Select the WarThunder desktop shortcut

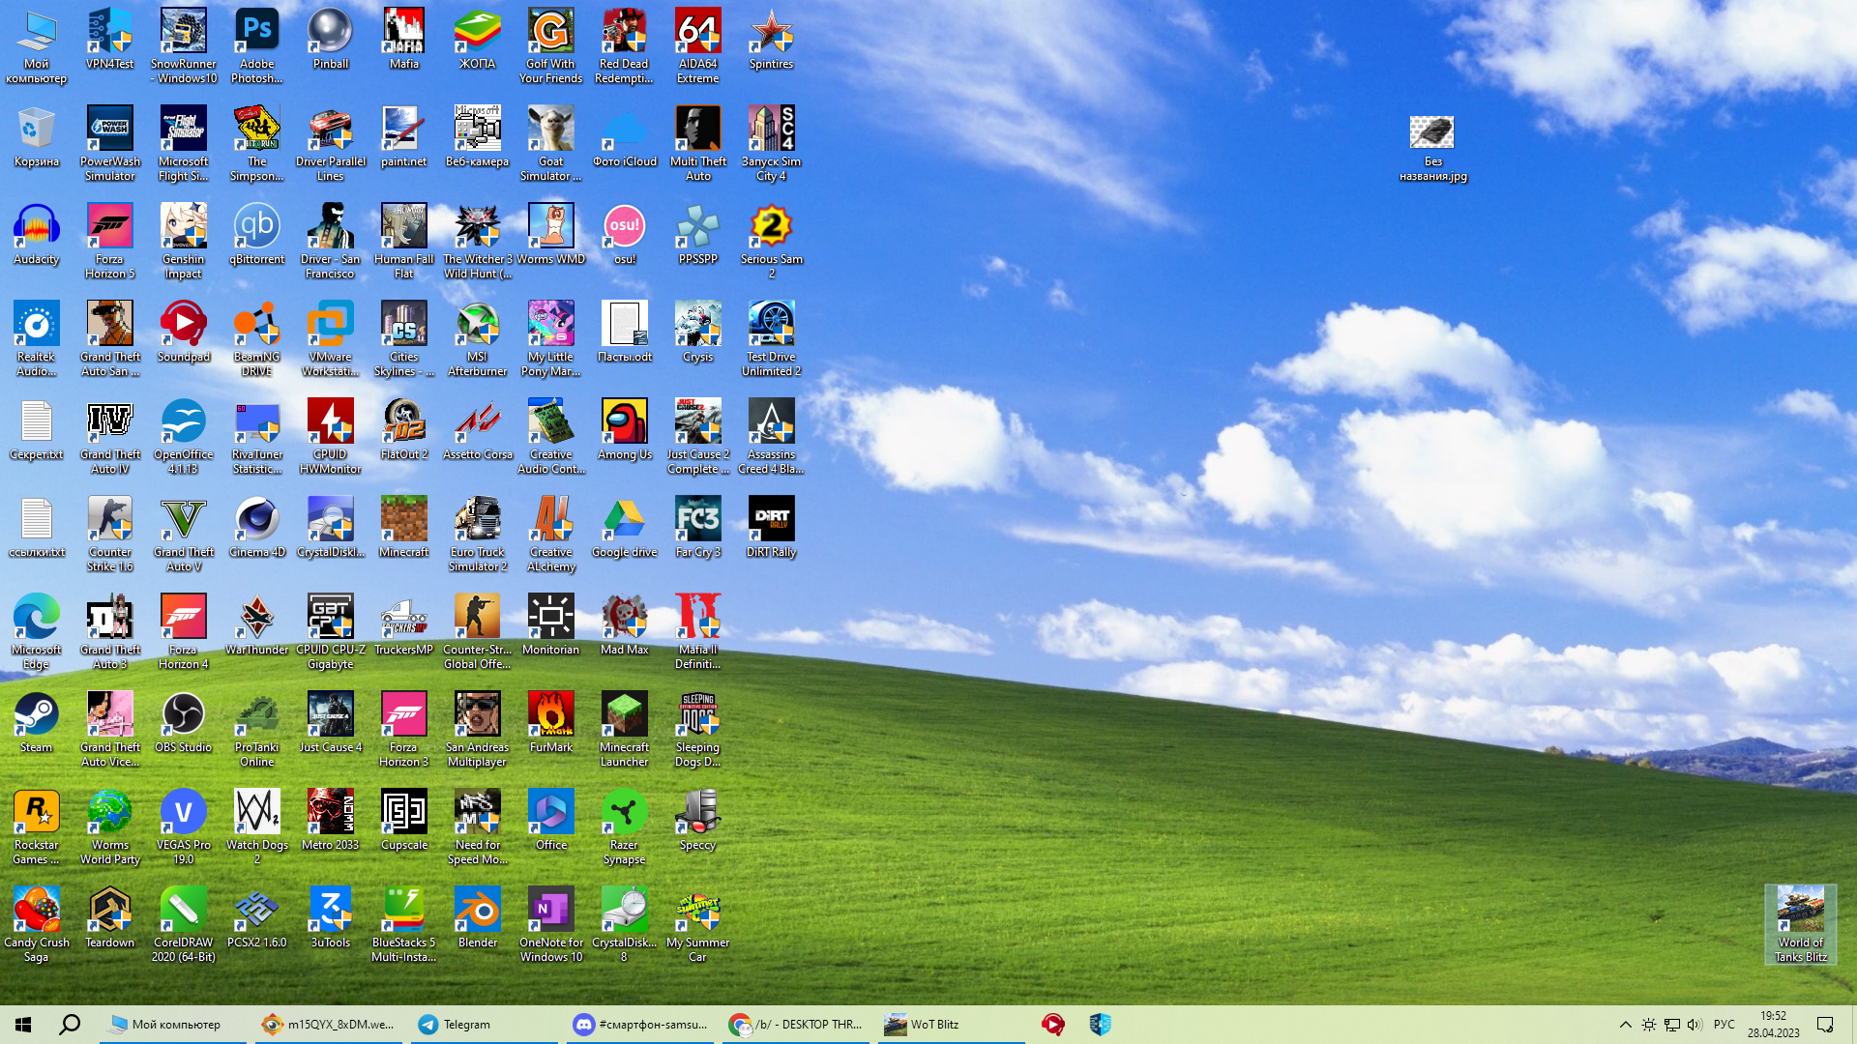coord(257,624)
